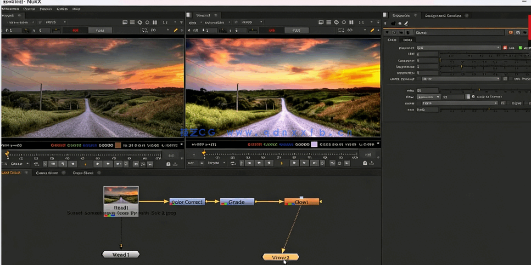Image resolution: width=531 pixels, height=265 pixels.
Task: Click the lavender color swatch under right viewer
Action: [314, 145]
